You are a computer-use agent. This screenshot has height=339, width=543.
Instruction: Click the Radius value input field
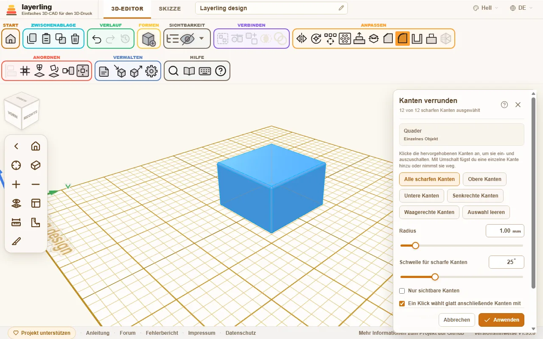[x=505, y=231]
